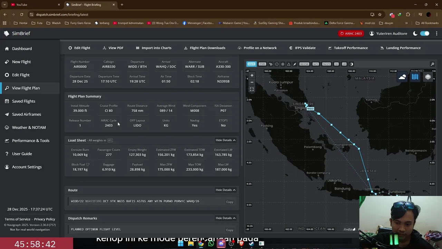Toggle the PACOTS tracks layer
Image resolution: width=442 pixels, height=249 pixels.
point(327,64)
